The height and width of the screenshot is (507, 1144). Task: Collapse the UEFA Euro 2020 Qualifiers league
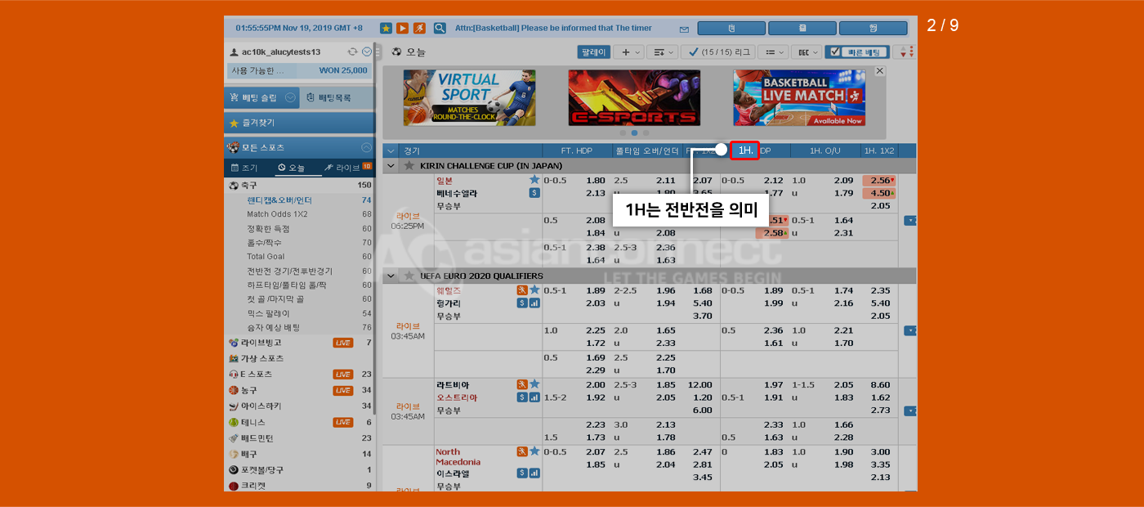coord(391,276)
